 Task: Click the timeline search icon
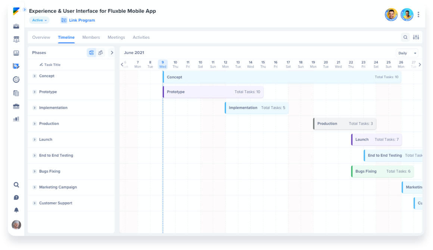(x=405, y=37)
